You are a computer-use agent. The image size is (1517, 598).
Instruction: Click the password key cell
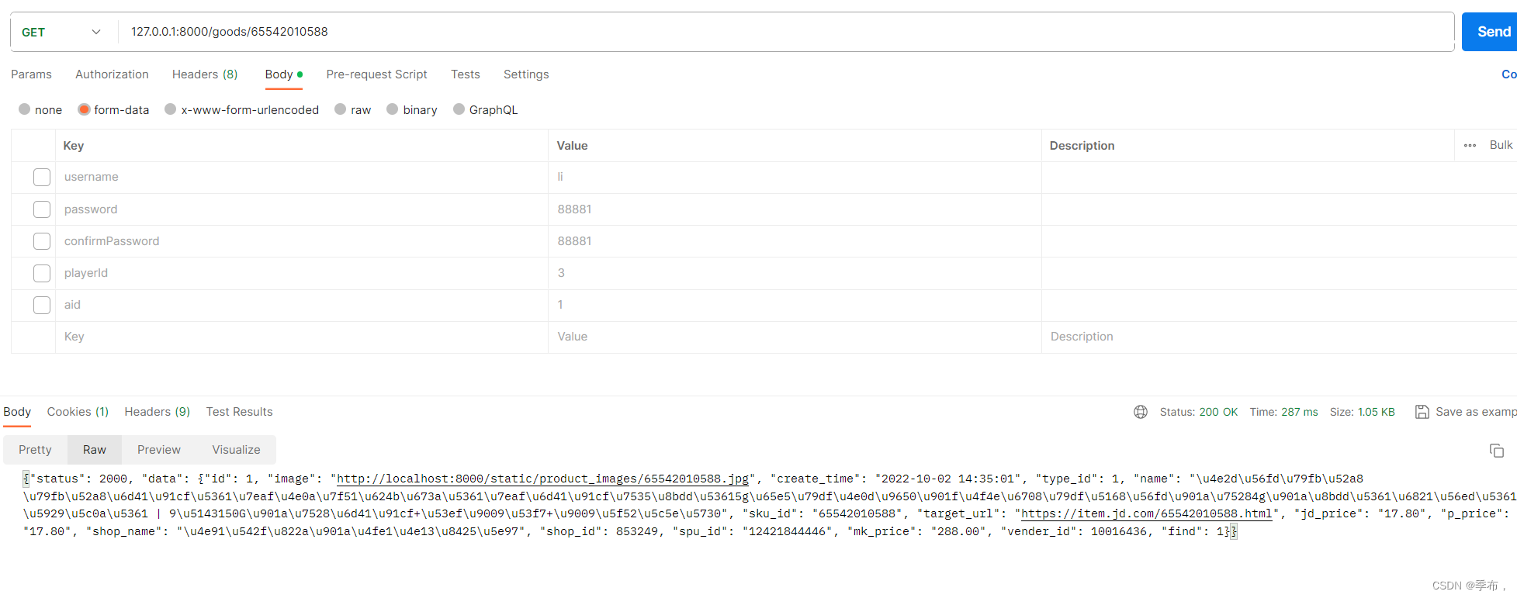coord(301,209)
